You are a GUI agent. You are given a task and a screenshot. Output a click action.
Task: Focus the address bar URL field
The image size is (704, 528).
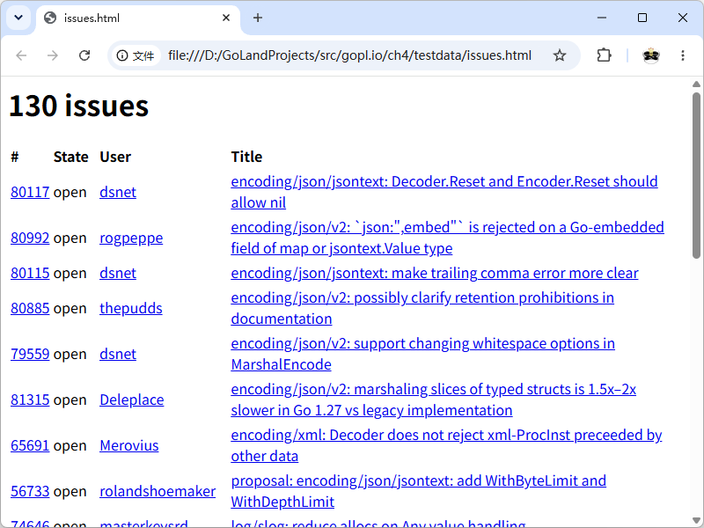[349, 55]
